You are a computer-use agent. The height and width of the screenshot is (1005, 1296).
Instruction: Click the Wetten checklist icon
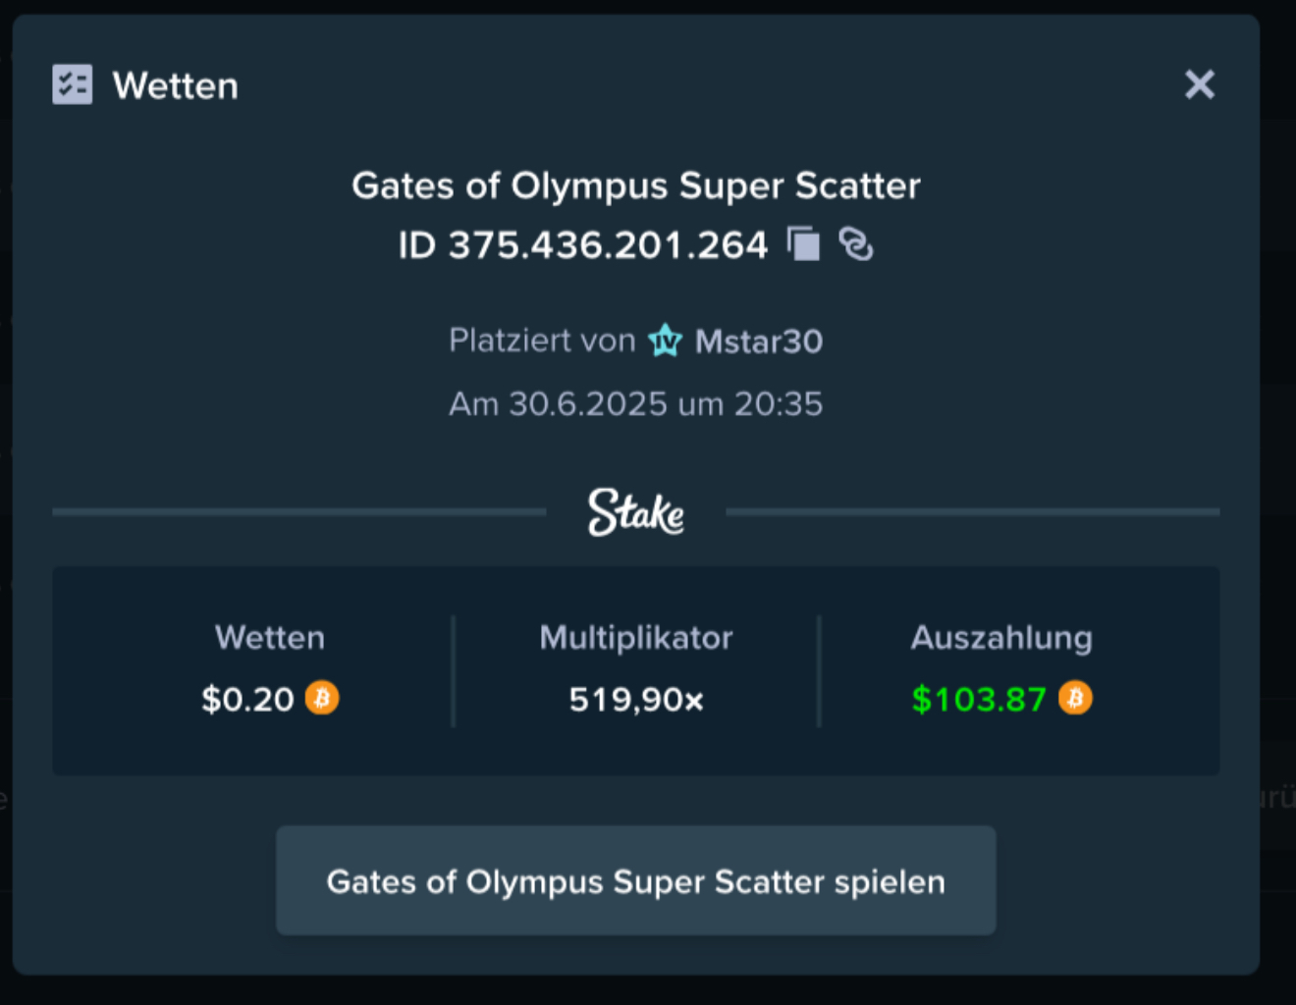point(73,84)
